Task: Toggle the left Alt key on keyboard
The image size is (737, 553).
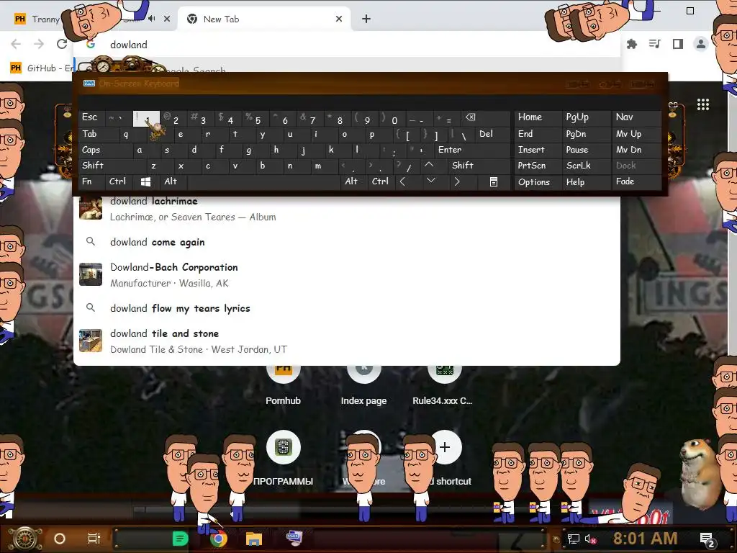Action: (173, 181)
